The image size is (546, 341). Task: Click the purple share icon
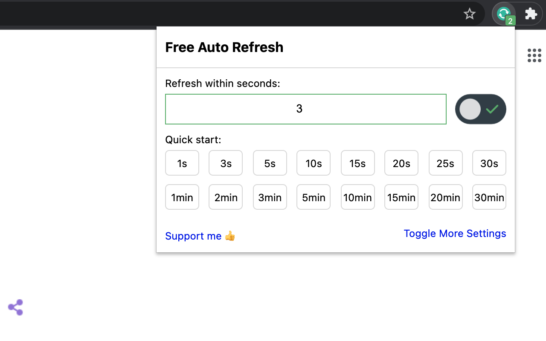click(x=15, y=307)
